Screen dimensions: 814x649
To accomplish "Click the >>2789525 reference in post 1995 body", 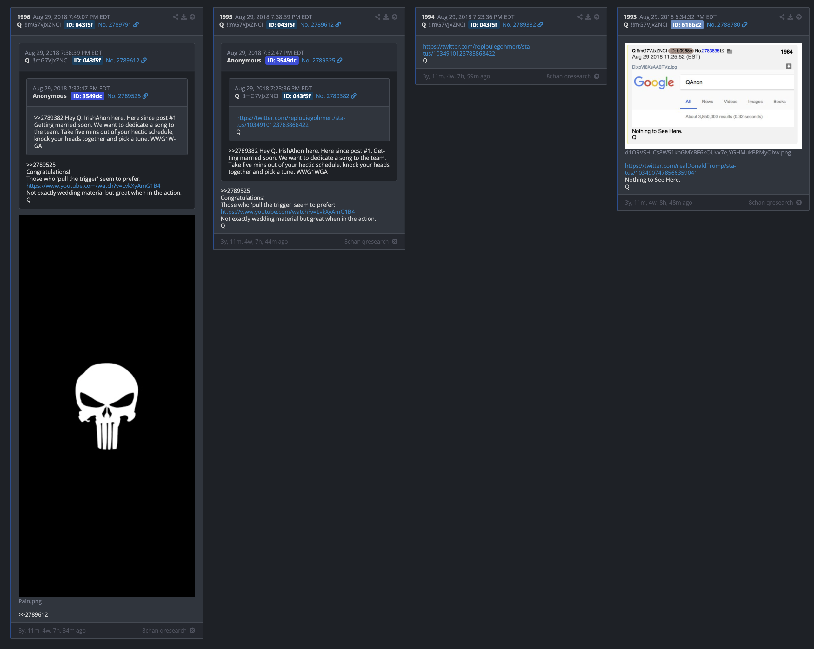I will coord(235,191).
